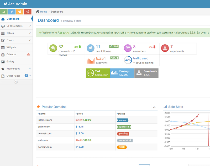
Task: Expand the Forms submenu
Action: (x=16, y=40)
